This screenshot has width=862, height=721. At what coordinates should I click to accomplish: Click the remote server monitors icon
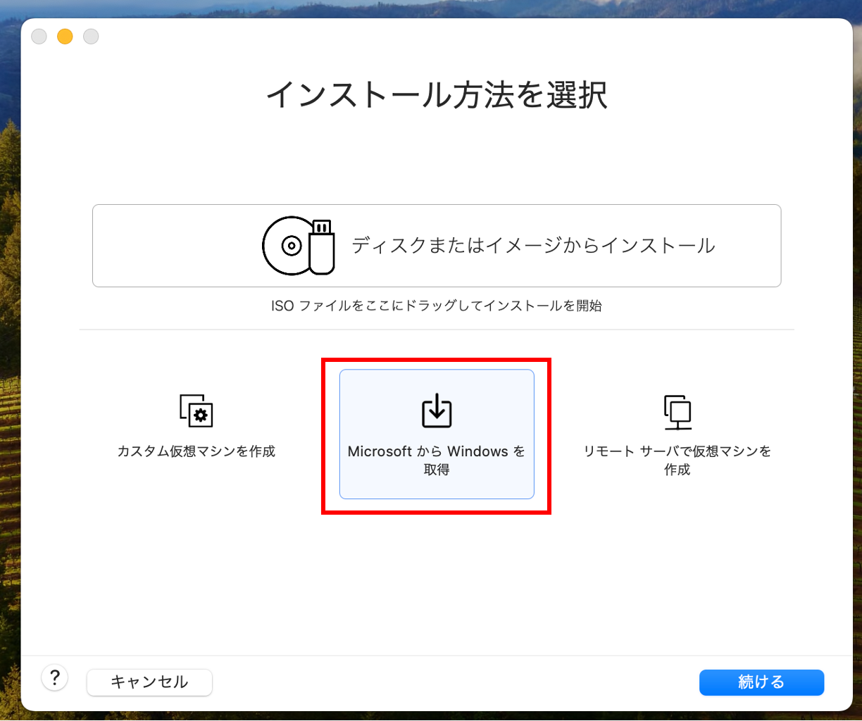pyautogui.click(x=677, y=412)
